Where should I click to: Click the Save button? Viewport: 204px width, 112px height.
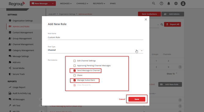point(137,99)
